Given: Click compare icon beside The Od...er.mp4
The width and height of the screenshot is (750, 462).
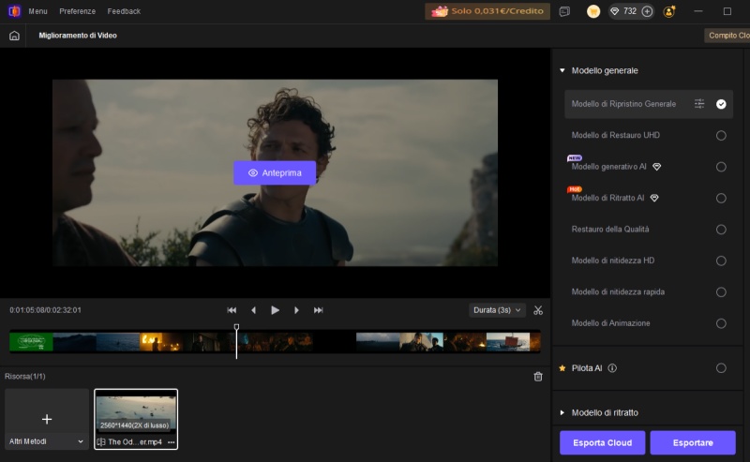Looking at the screenshot, I should tap(101, 442).
